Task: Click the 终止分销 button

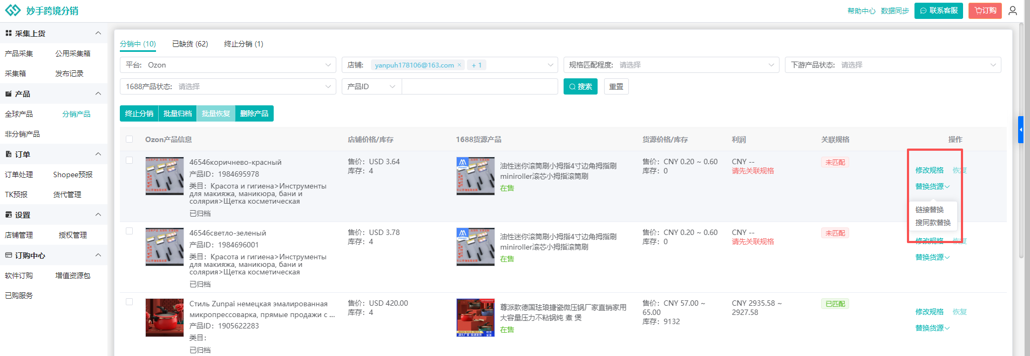Action: [x=139, y=113]
